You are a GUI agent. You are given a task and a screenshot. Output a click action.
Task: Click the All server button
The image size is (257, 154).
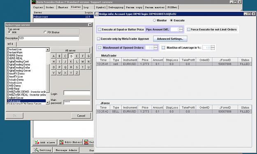click(70, 50)
